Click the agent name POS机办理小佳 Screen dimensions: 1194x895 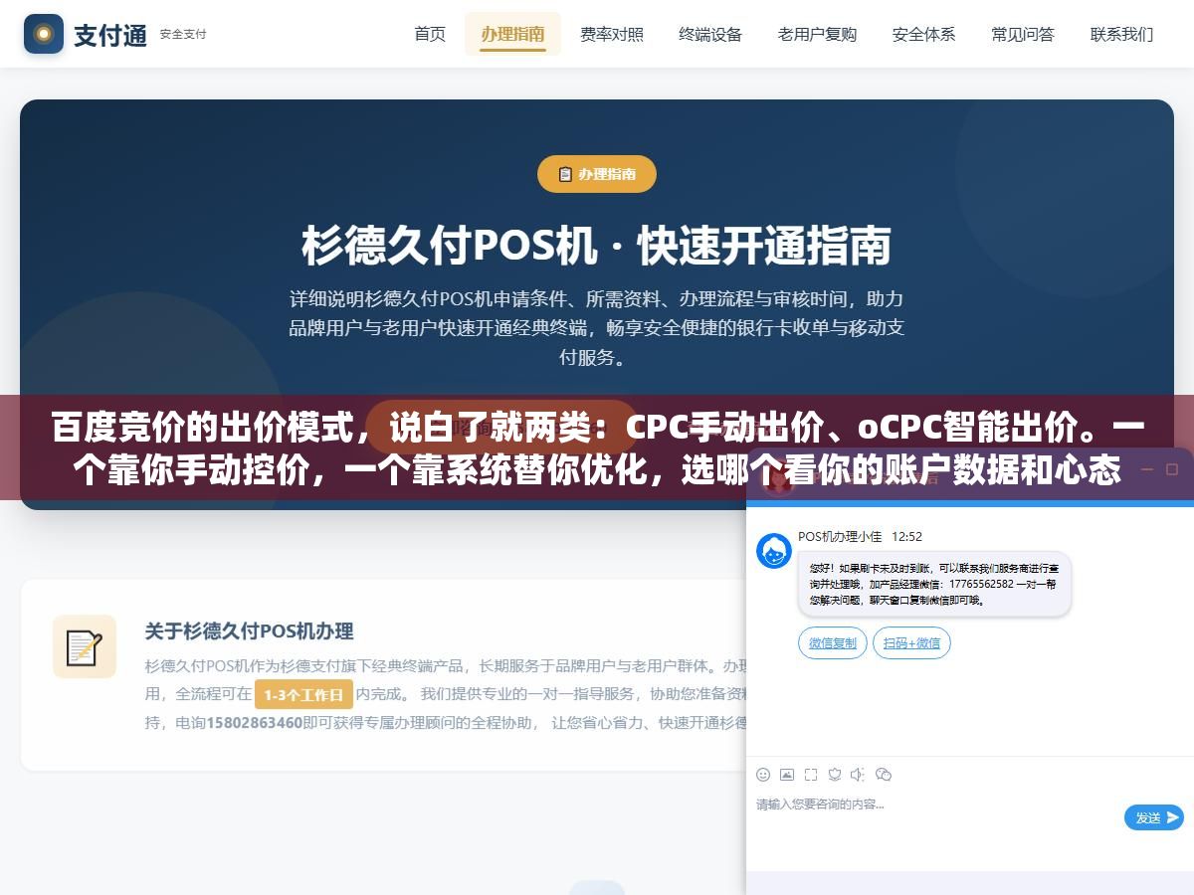[840, 536]
